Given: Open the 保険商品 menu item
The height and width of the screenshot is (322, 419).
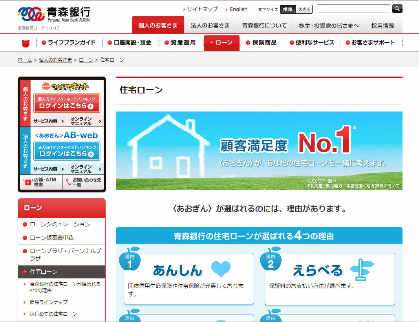Looking at the screenshot, I should pyautogui.click(x=261, y=43).
